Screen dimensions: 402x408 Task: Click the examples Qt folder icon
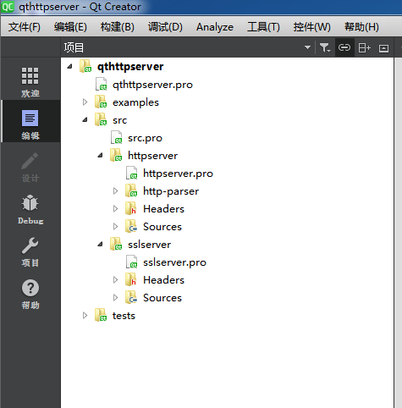[101, 102]
